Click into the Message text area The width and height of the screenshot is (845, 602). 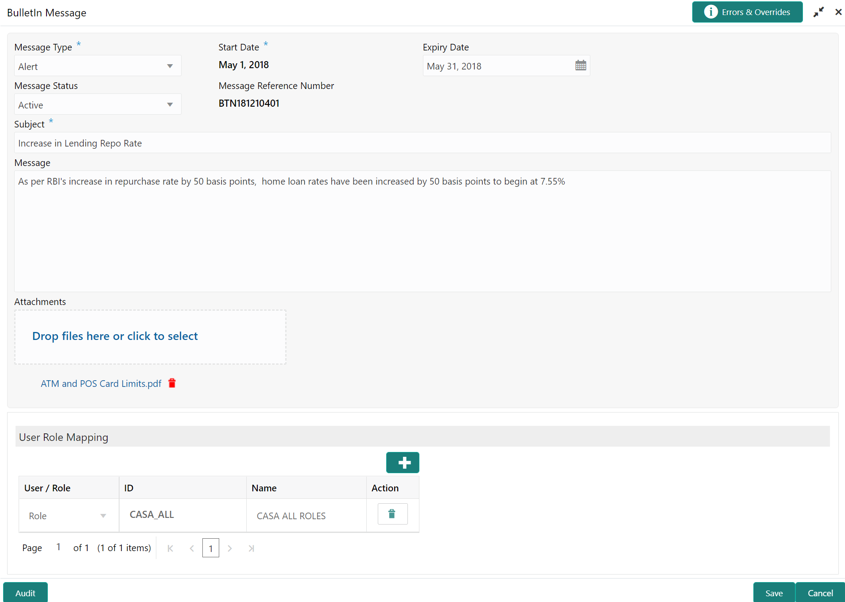tap(422, 231)
